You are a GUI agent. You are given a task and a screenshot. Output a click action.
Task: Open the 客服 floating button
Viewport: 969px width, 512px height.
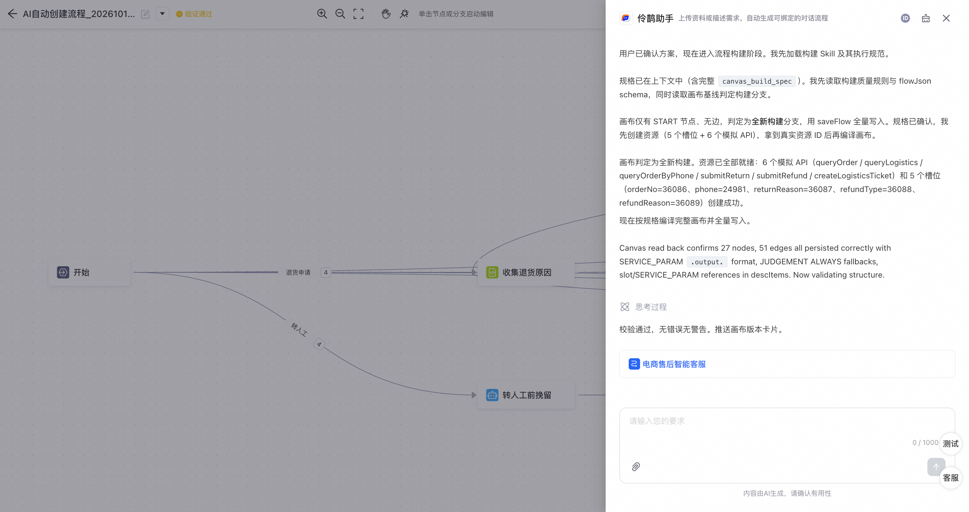(950, 478)
